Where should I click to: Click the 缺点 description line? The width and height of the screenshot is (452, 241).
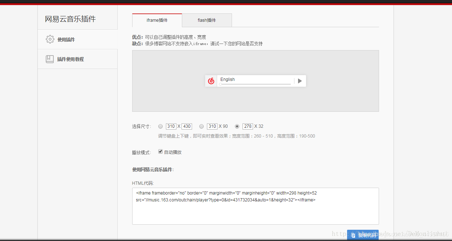pyautogui.click(x=198, y=44)
